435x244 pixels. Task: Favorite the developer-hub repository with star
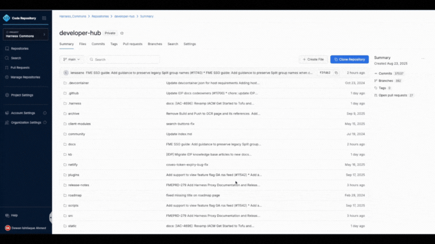coord(122,33)
